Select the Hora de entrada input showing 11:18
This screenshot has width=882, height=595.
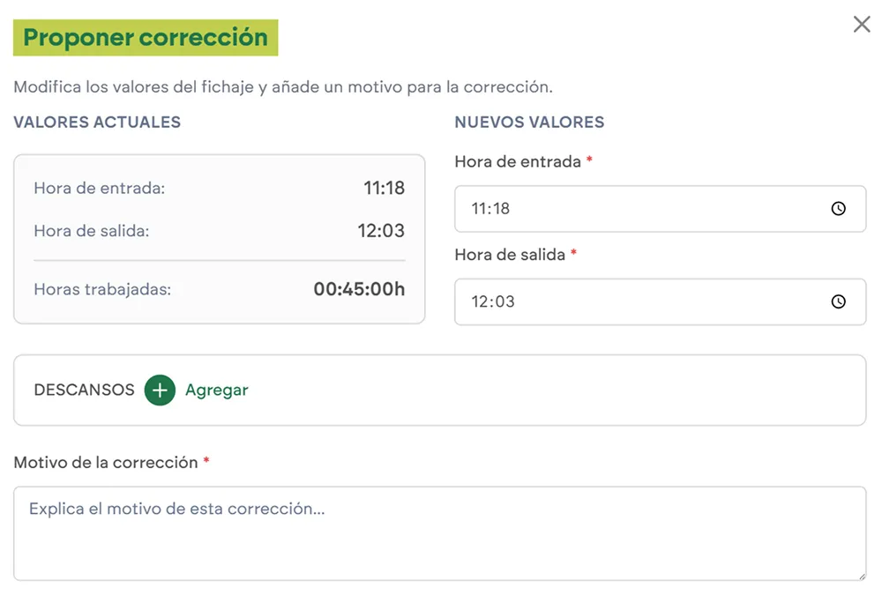click(617, 209)
